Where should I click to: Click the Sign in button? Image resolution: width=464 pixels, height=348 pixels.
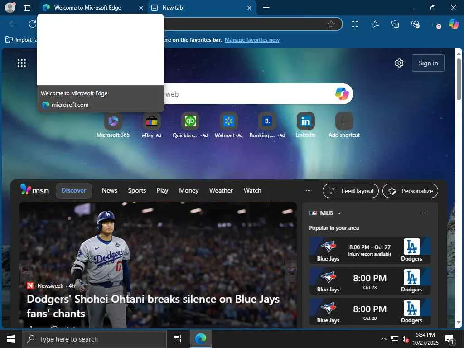pos(428,63)
